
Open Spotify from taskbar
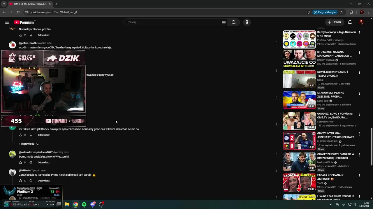click(84, 204)
